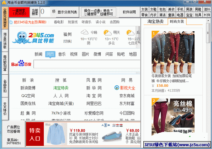The width and height of the screenshot is (212, 149).
Task: Open the 软件说明 software description
Action: [x=129, y=12]
